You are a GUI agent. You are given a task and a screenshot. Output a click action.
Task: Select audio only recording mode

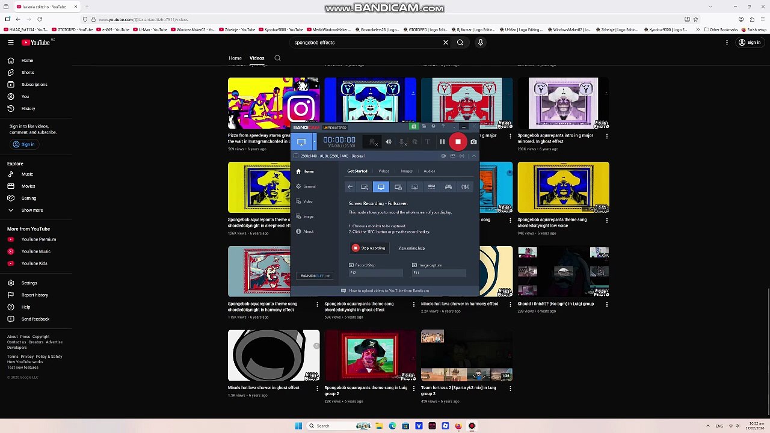tap(465, 187)
